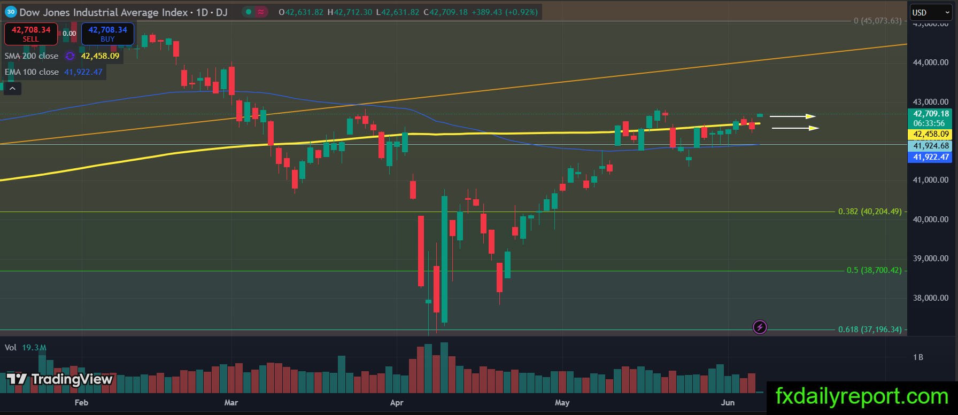Click the low value L42,631.82
The width and height of the screenshot is (958, 415).
click(398, 12)
